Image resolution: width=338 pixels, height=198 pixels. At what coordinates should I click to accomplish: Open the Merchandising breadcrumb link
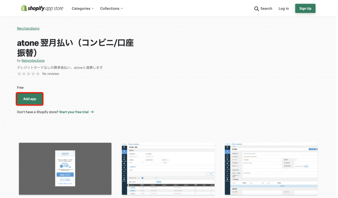point(28,28)
